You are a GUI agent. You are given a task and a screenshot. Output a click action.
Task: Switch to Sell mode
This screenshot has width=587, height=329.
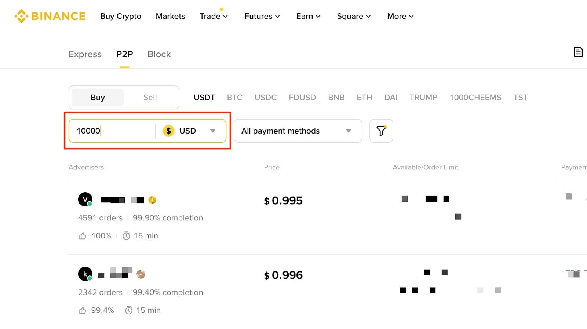tap(150, 97)
